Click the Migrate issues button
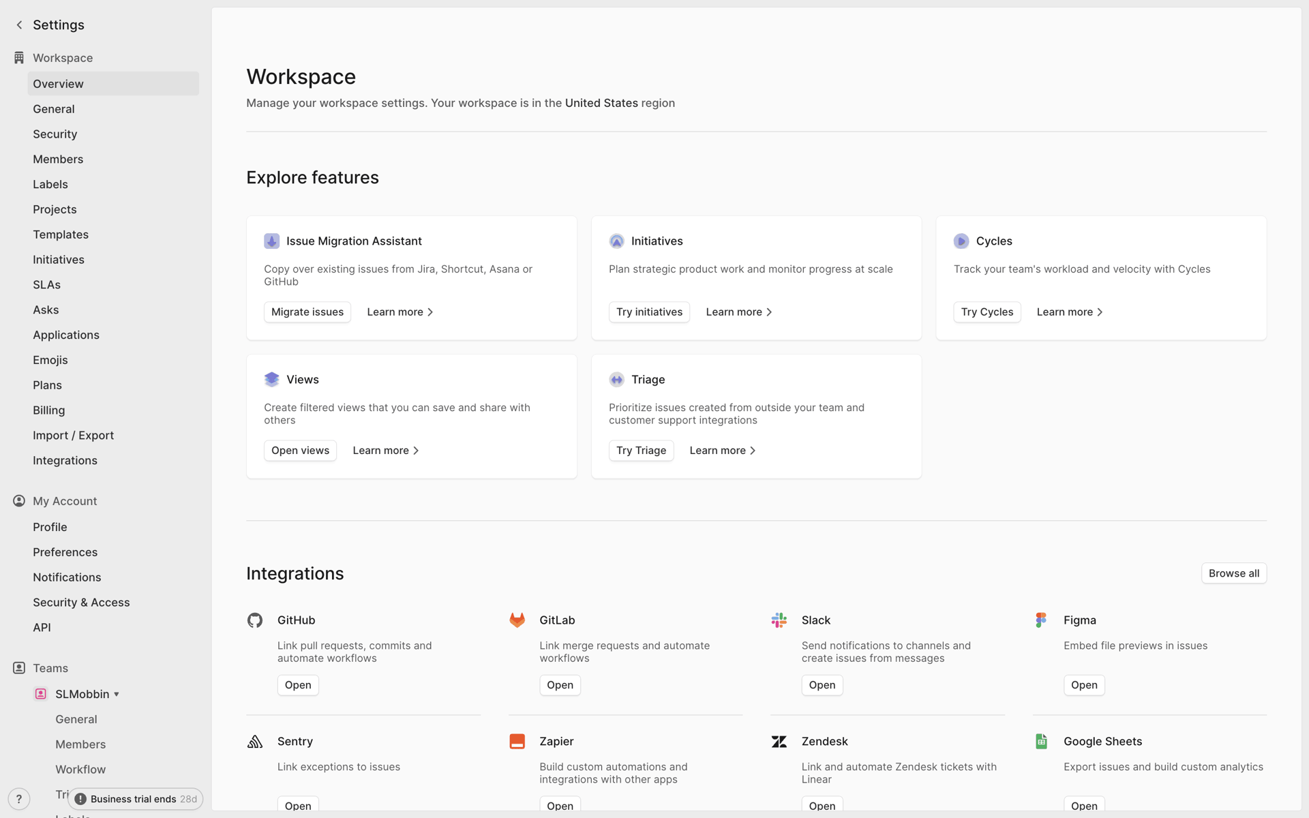1309x818 pixels. (307, 312)
